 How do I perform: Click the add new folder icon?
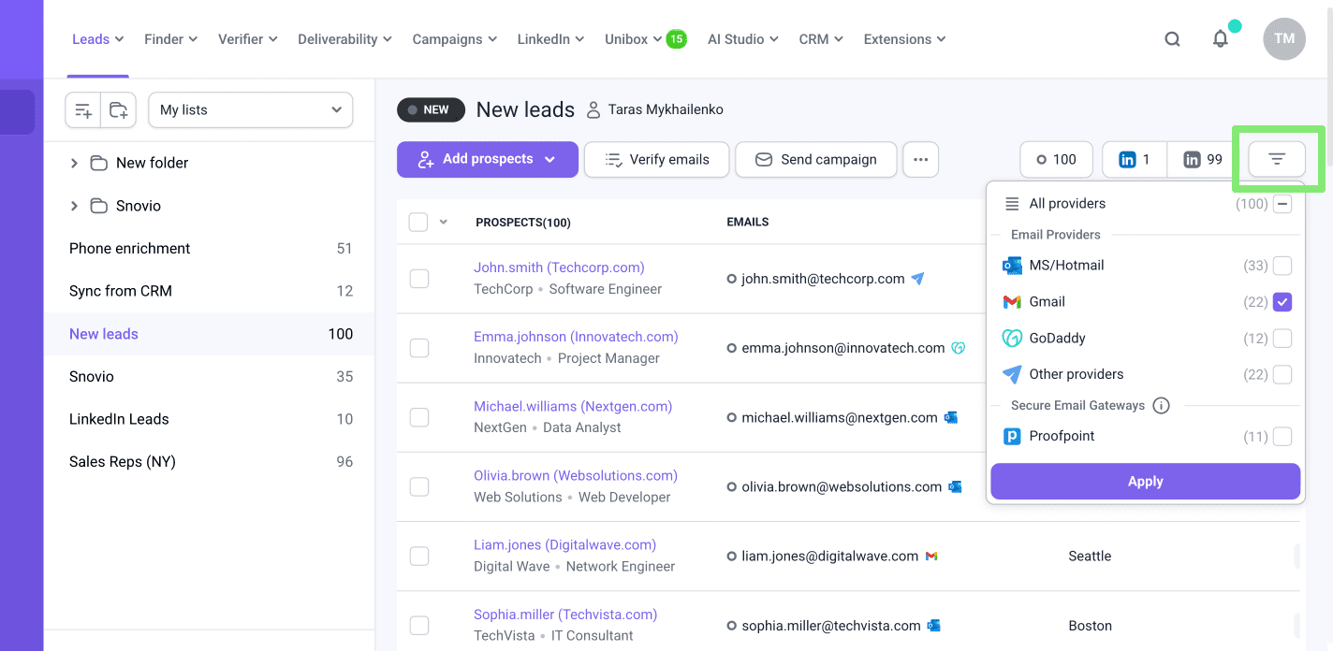point(119,110)
